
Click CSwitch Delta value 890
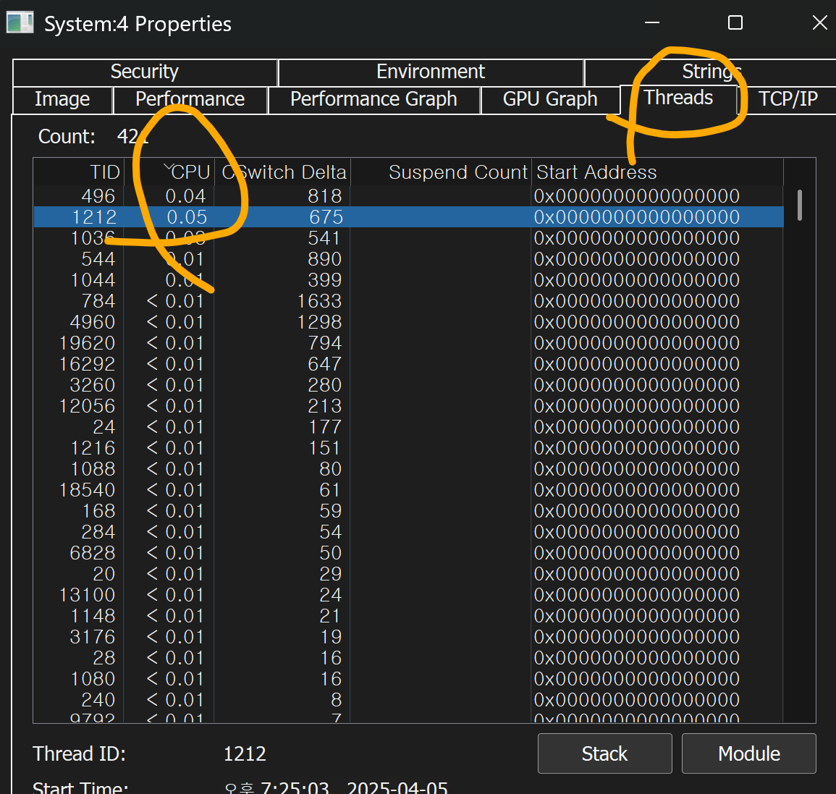[324, 259]
